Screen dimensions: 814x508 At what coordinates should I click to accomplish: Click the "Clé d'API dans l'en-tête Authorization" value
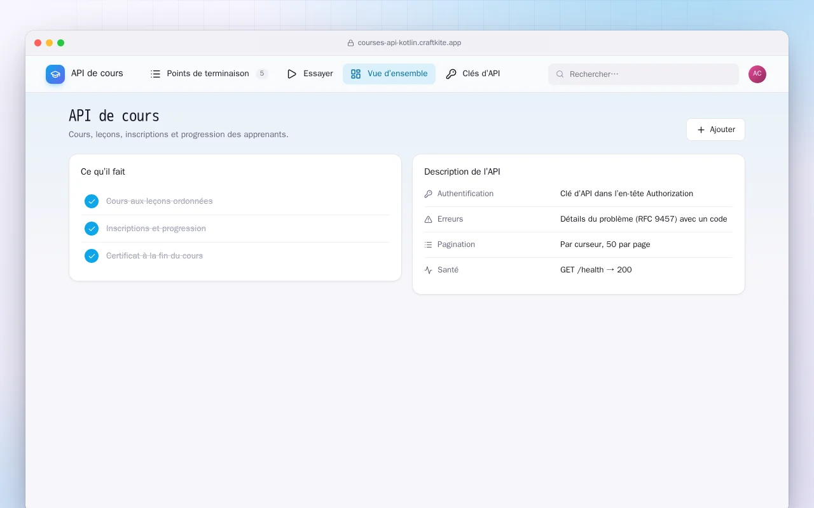(626, 194)
